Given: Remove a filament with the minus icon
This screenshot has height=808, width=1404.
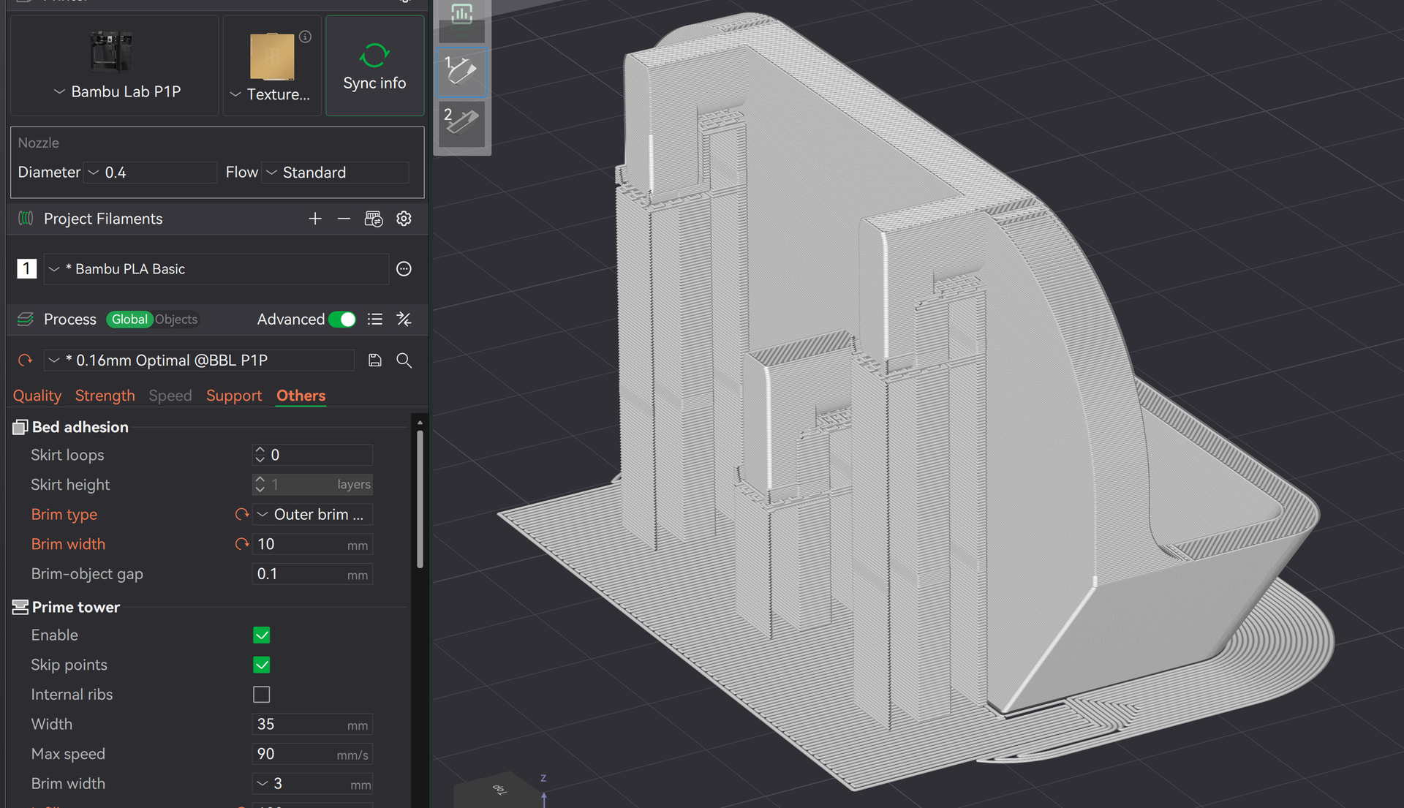Looking at the screenshot, I should [x=344, y=219].
